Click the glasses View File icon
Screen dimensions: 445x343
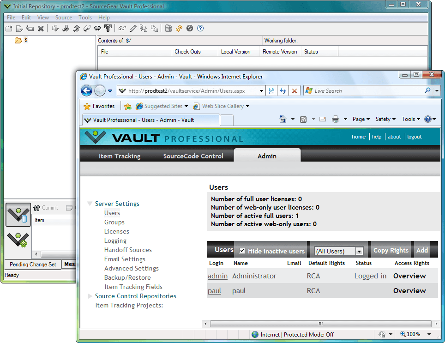[122, 28]
